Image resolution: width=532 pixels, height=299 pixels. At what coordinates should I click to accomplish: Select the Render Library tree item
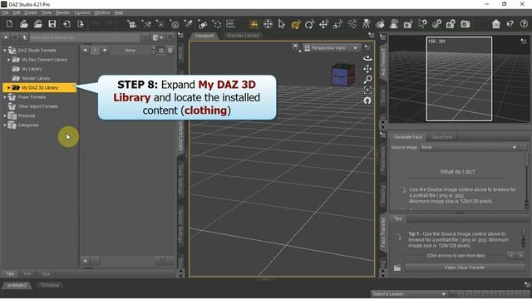[x=36, y=78]
